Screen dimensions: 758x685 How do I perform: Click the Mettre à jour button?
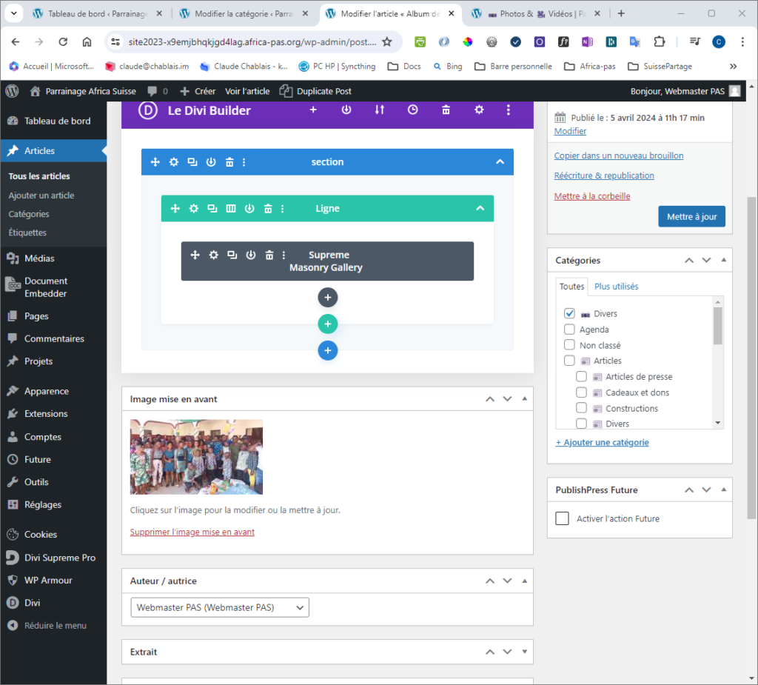(x=691, y=217)
